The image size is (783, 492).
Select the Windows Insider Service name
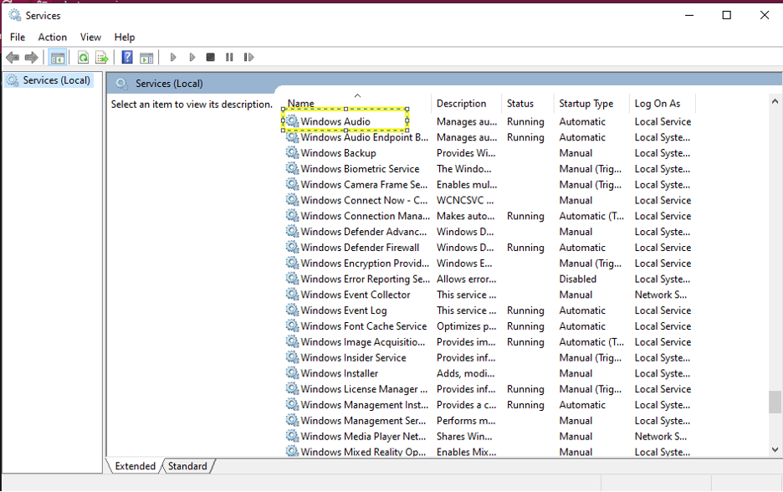353,357
